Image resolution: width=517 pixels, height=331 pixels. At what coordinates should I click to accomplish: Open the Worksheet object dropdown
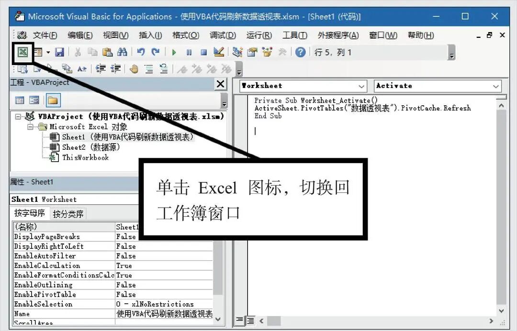coord(303,86)
